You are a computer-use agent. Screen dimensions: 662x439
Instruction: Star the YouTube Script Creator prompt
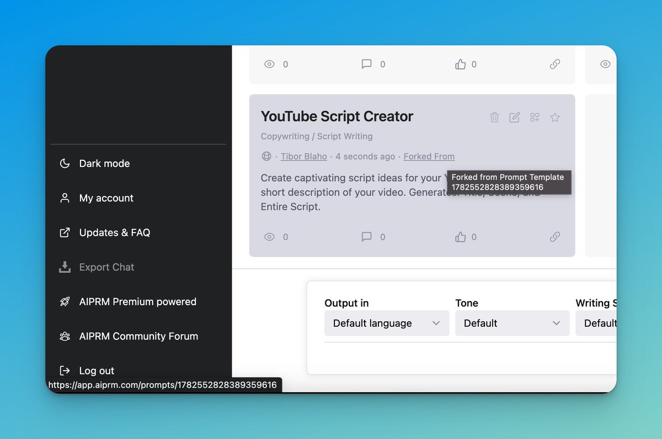coord(554,117)
